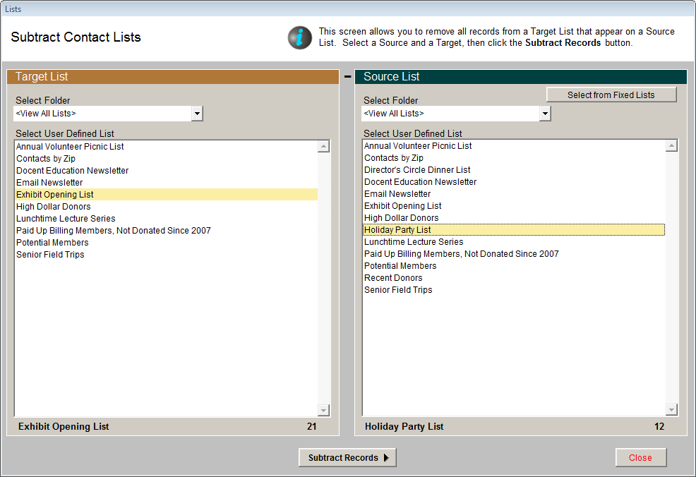
Task: Choose High Dollar Donors in the Target List
Action: click(x=53, y=206)
